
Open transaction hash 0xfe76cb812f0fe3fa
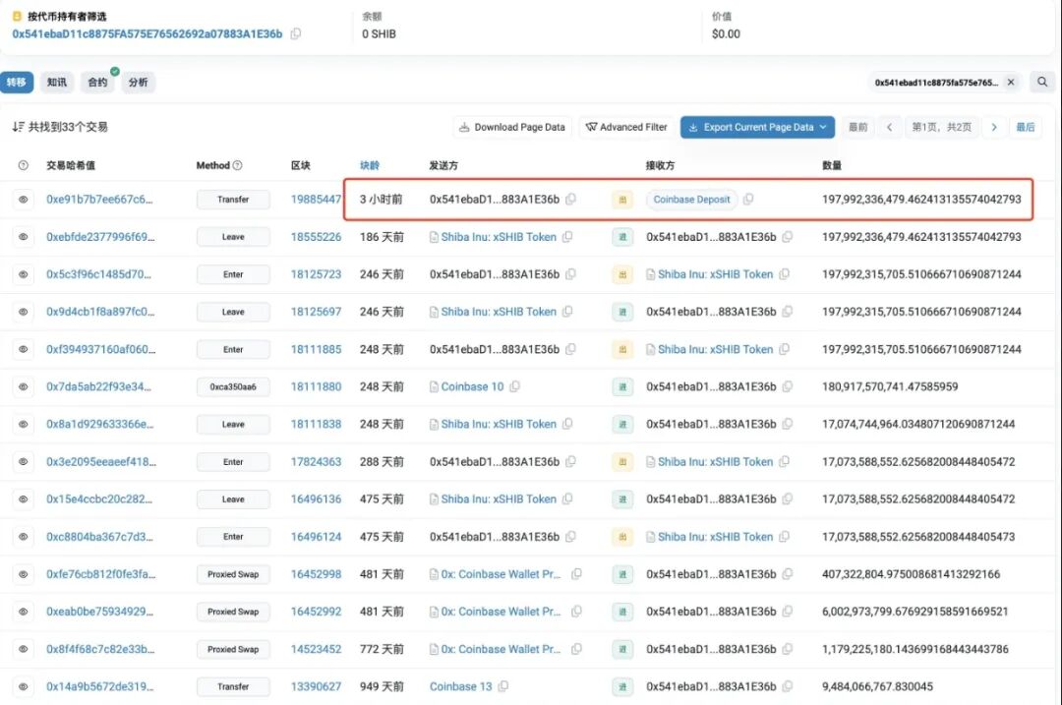[x=101, y=574]
